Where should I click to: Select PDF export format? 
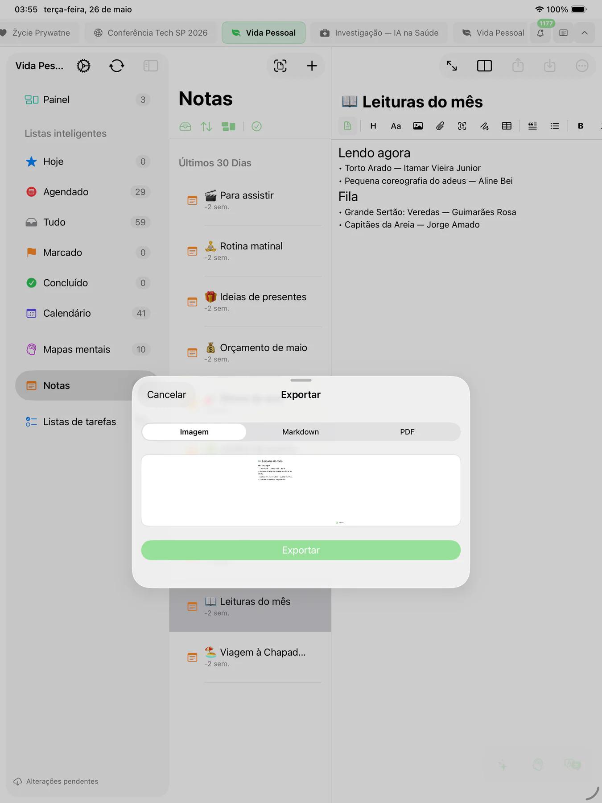(x=407, y=432)
